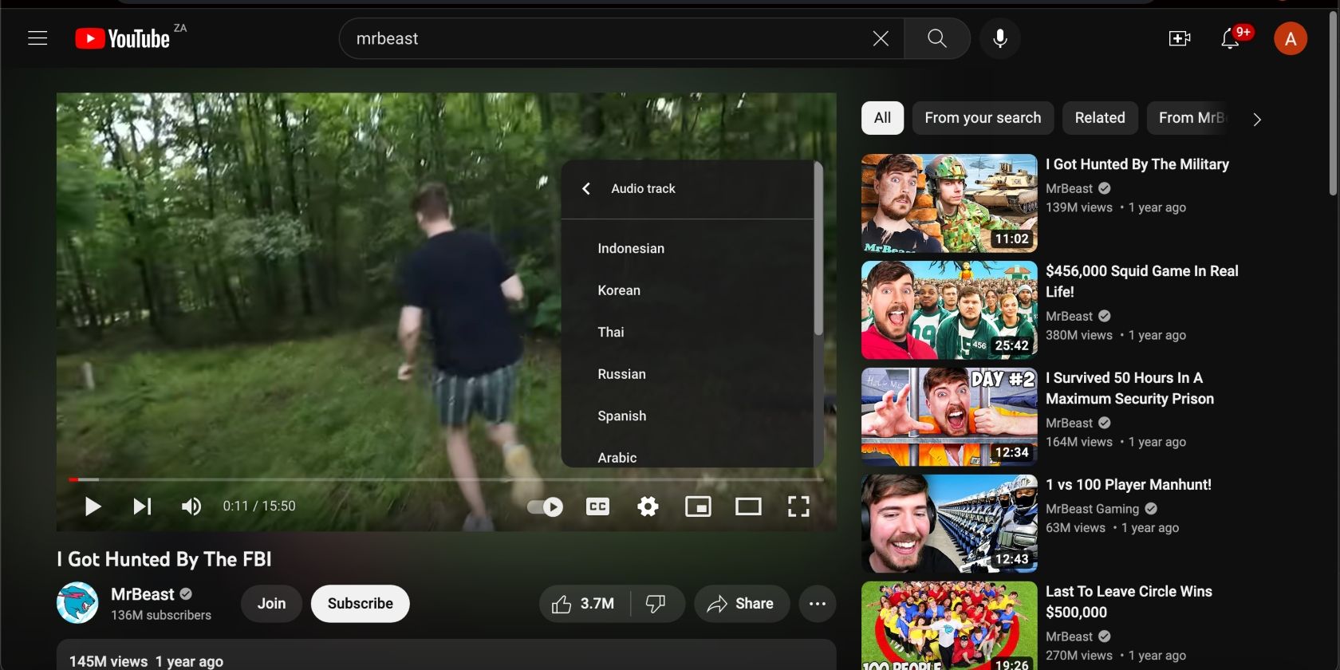Open the $456,000 Squid Game thumbnail
This screenshot has height=670, width=1340.
coord(949,310)
